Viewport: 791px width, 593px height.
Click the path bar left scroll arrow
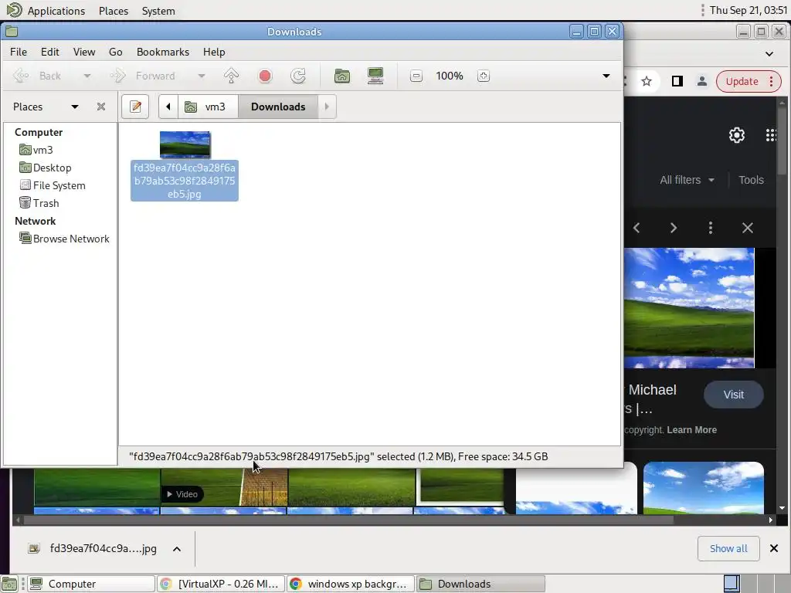pyautogui.click(x=168, y=107)
